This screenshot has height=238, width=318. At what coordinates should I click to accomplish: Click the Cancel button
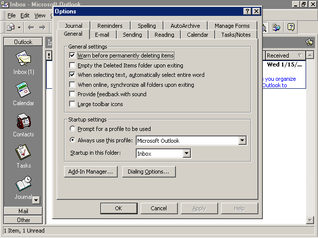pyautogui.click(x=159, y=208)
